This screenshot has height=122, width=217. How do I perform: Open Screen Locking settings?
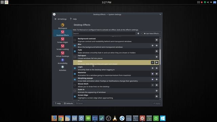coord(62,47)
